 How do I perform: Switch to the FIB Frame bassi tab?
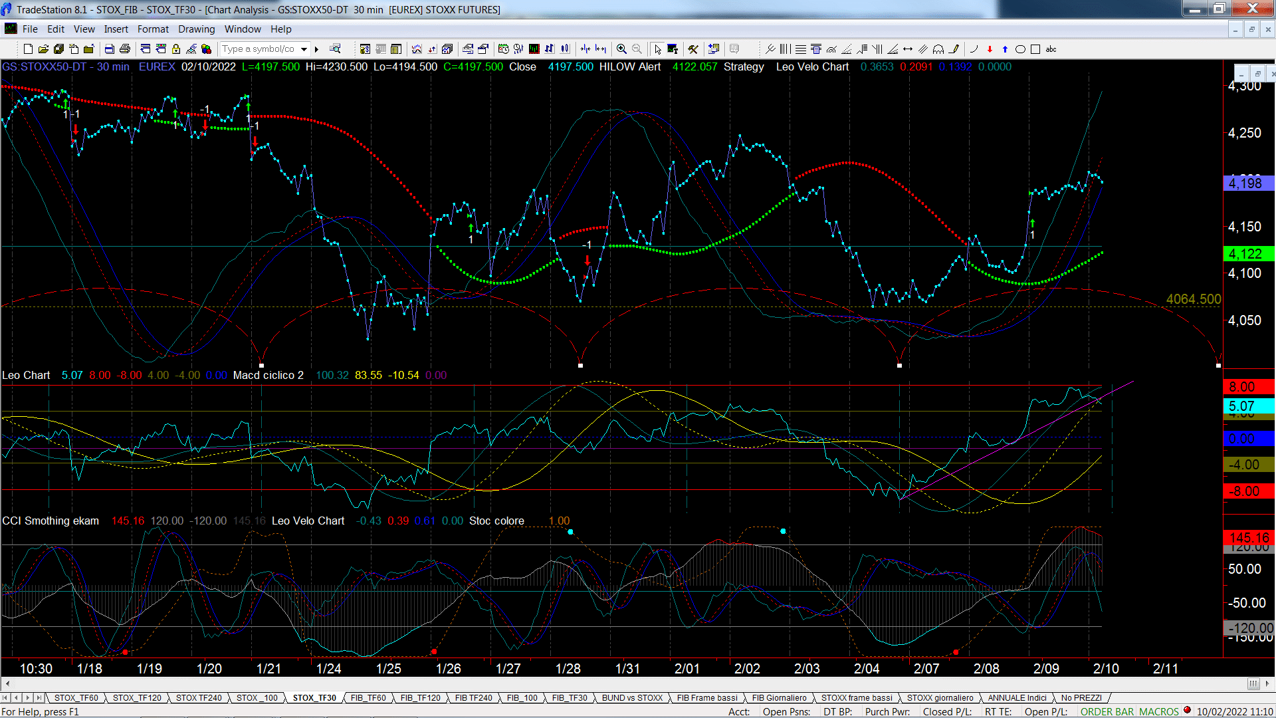point(707,697)
